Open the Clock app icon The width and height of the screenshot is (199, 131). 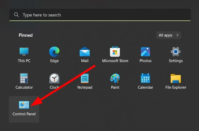[x=54, y=78]
